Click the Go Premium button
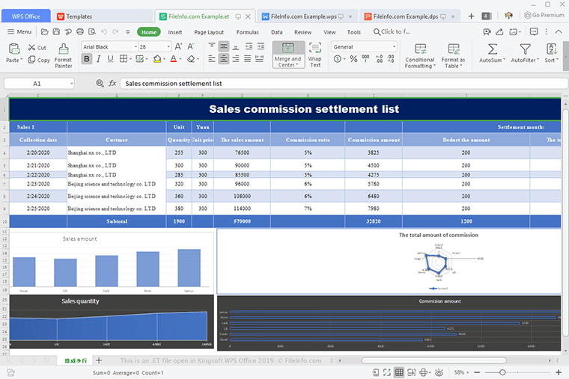Viewport: 569px width, 379px height. point(544,15)
